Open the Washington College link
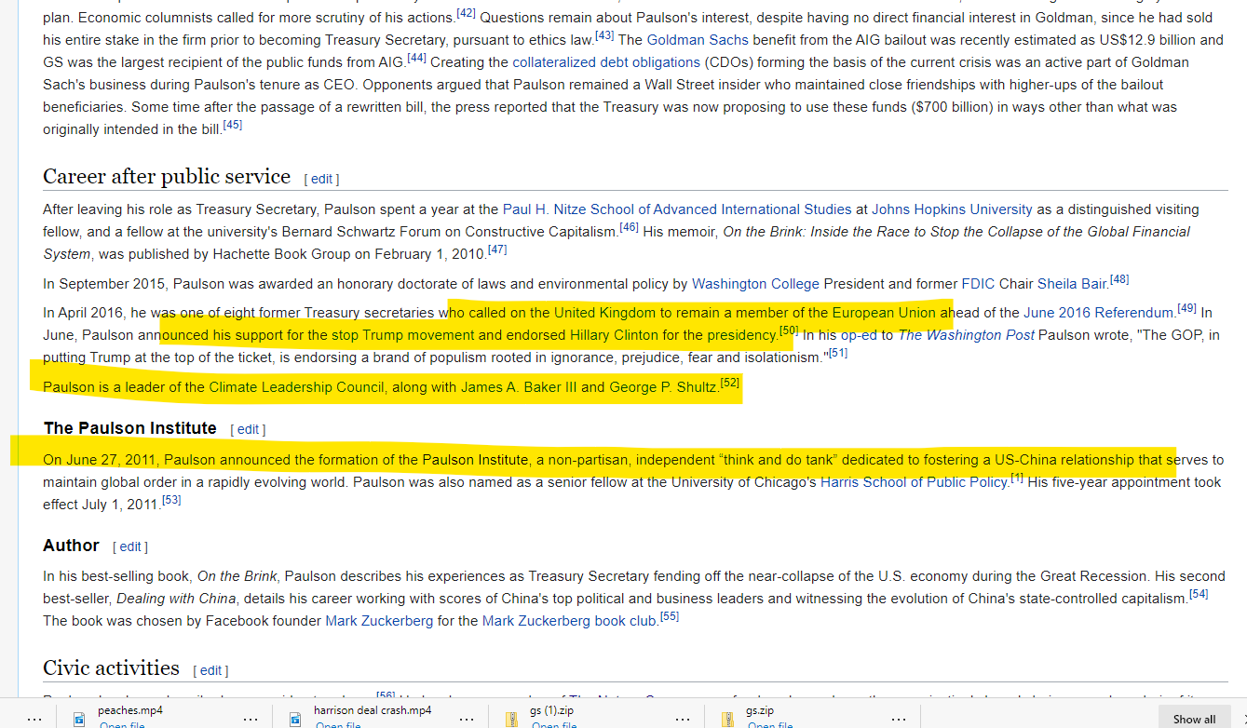Viewport: 1247px width, 728px height. 755,283
